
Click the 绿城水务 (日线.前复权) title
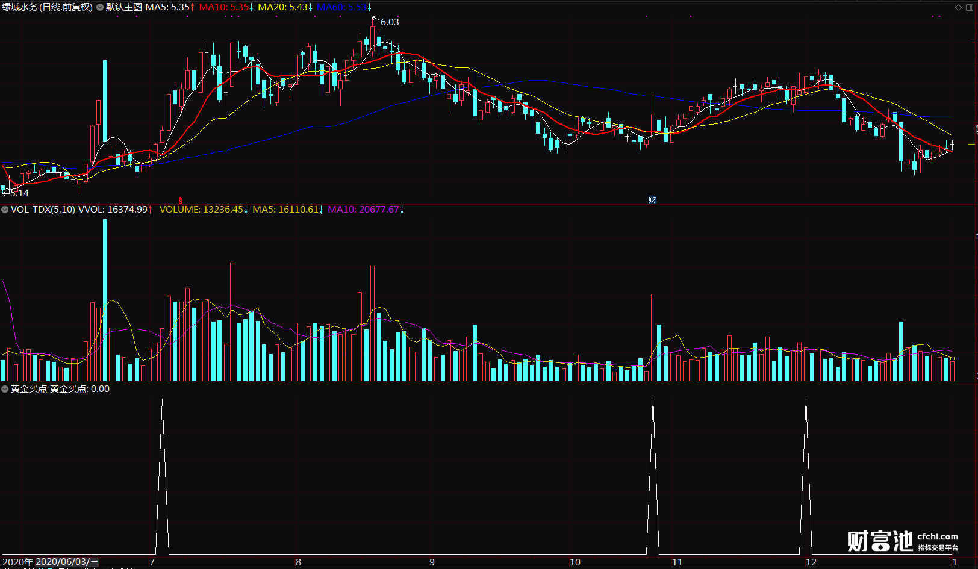47,7
